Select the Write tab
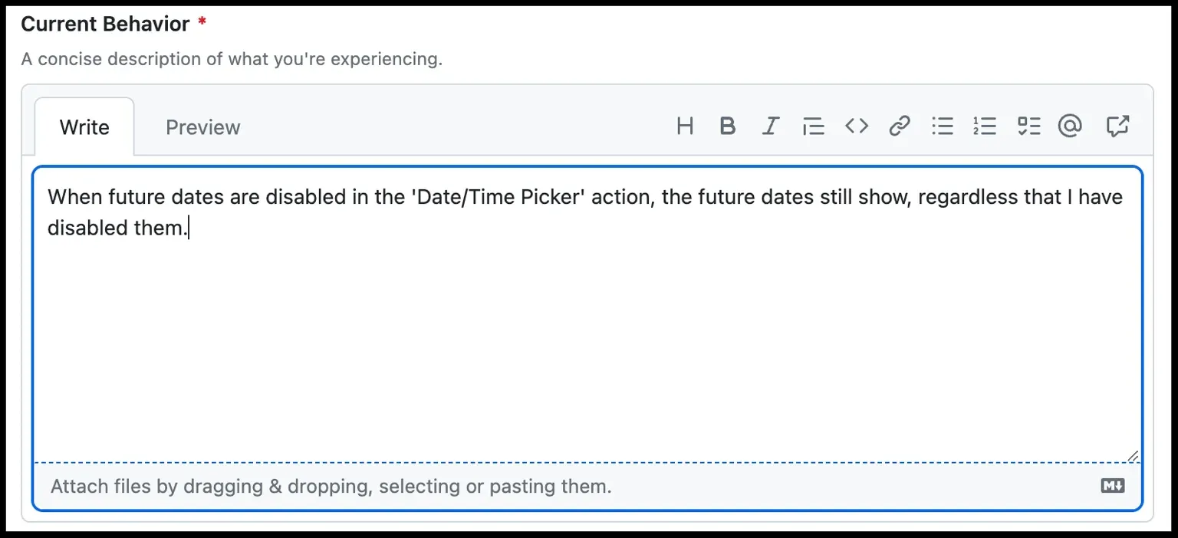Screen dimensions: 1178x538 (x=84, y=127)
